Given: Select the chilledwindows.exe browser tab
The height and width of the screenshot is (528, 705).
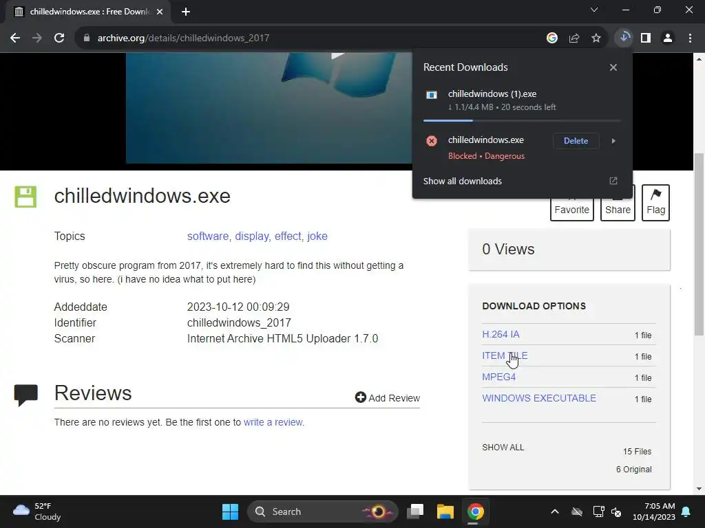Looking at the screenshot, I should coord(88,12).
